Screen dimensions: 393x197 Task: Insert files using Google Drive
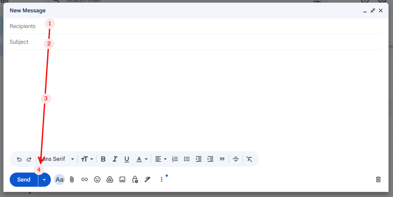(x=110, y=179)
